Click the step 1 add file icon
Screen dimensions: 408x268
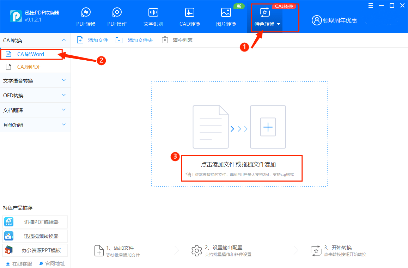pos(99,251)
